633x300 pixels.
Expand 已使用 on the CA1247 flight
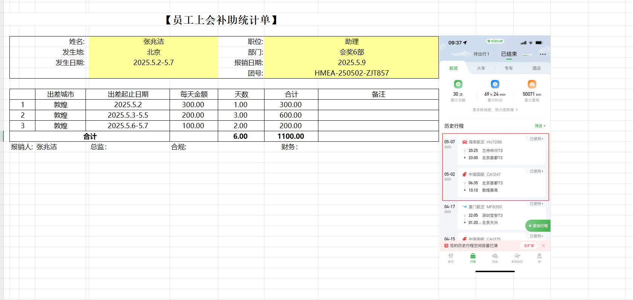(537, 171)
